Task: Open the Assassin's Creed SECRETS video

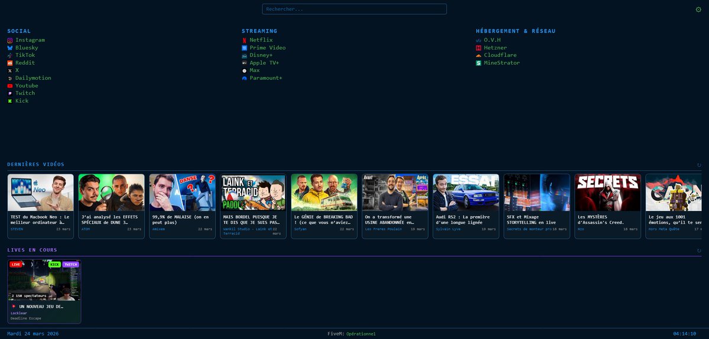Action: pyautogui.click(x=608, y=193)
